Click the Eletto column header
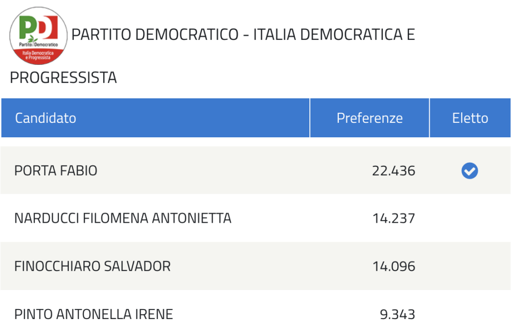 point(470,118)
